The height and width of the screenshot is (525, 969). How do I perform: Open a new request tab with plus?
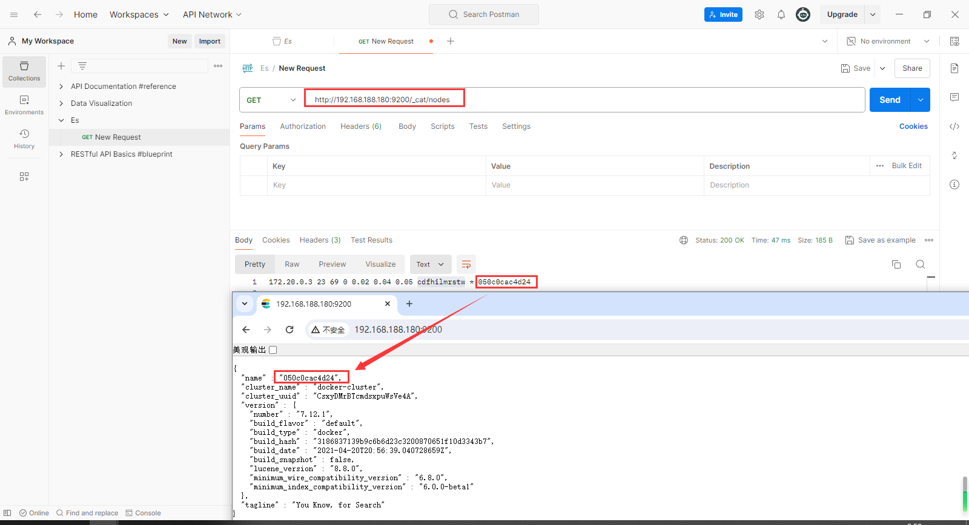(x=451, y=41)
